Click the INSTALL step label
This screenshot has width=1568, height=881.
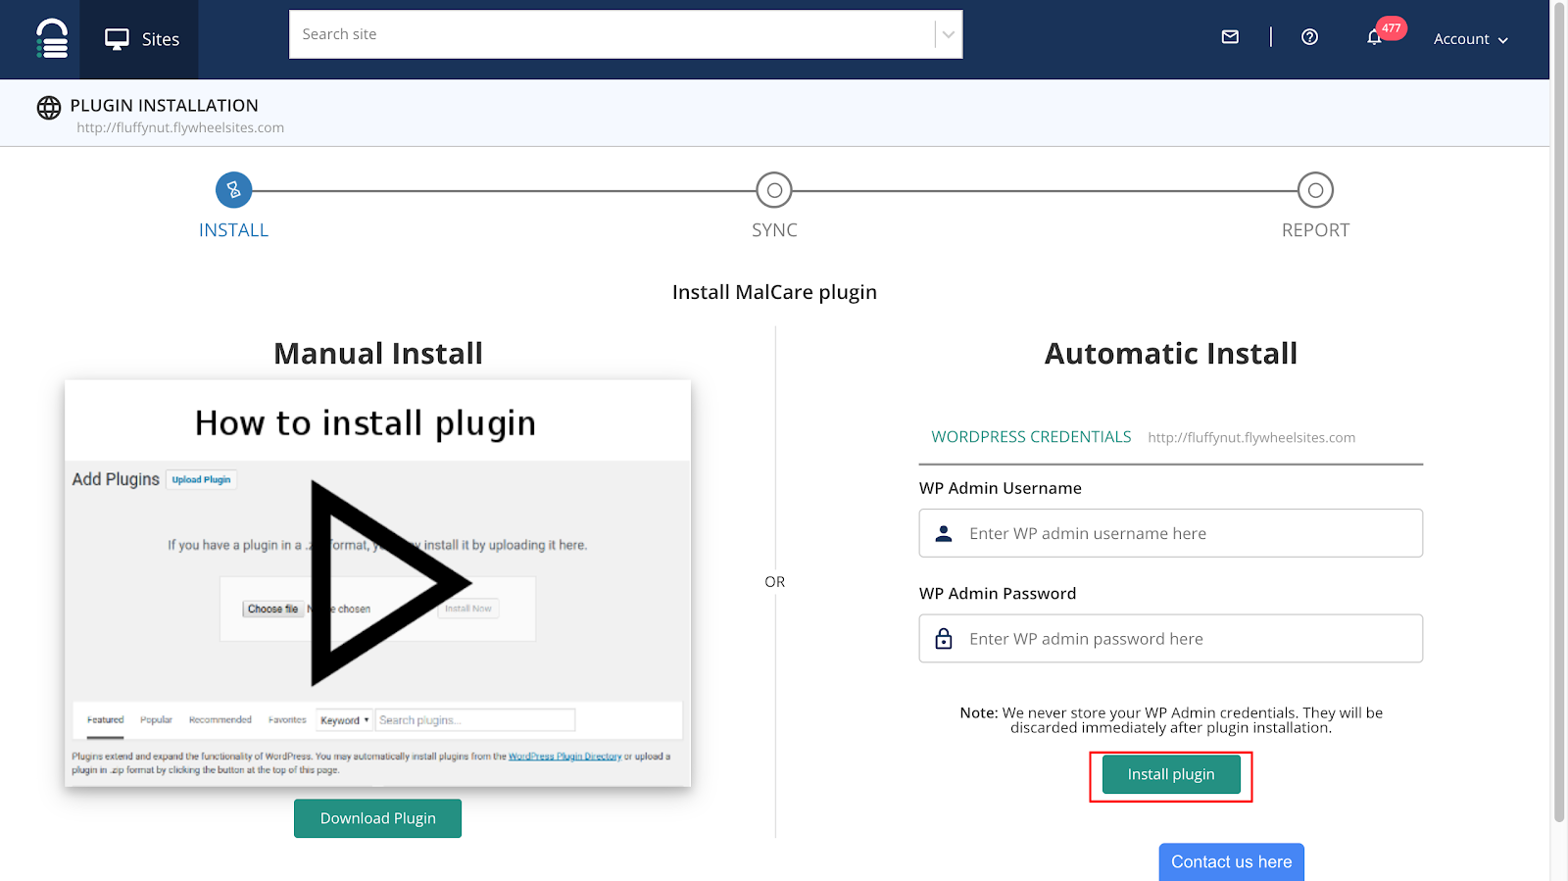point(233,230)
